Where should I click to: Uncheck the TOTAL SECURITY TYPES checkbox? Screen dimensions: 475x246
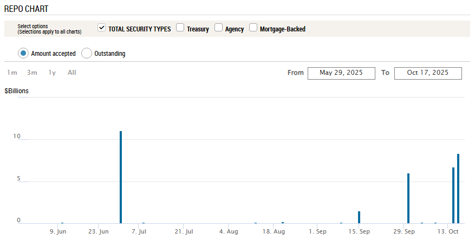(x=101, y=28)
